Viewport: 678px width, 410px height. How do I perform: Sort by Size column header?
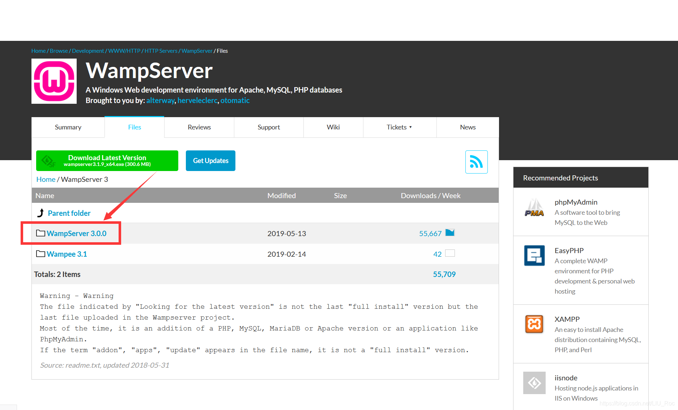pos(340,196)
